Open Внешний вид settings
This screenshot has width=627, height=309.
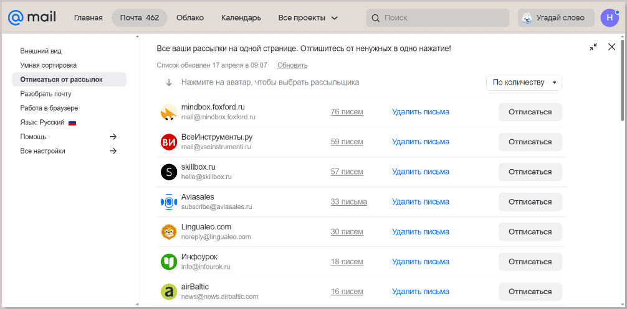[41, 51]
